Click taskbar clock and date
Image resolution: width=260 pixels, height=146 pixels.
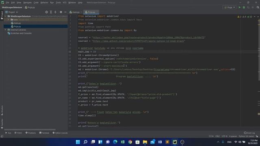(x=253, y=142)
